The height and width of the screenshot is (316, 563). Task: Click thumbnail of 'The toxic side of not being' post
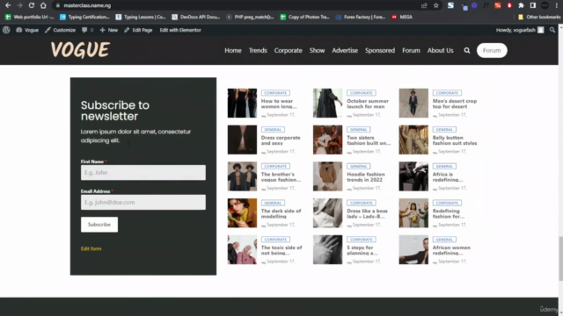(x=242, y=249)
